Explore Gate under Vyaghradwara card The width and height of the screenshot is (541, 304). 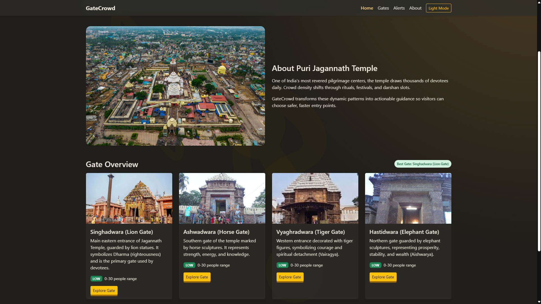(290, 277)
